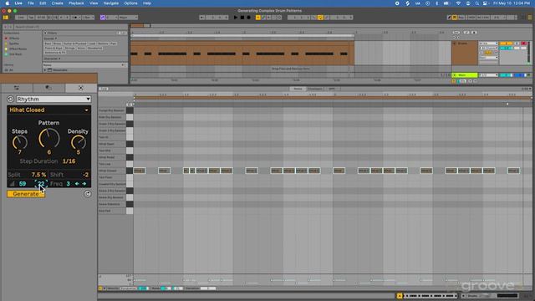The height and width of the screenshot is (301, 535).
Task: Click the circular reset icon near Generate
Action: [x=88, y=194]
